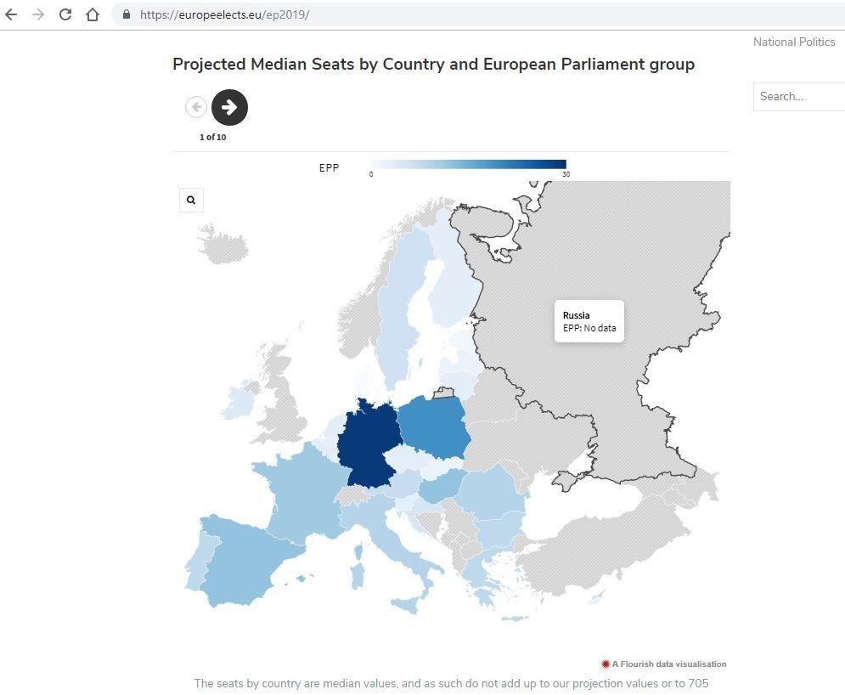Go to next slide with dark arrow
Viewport: 845px width, 695px height.
click(x=229, y=107)
